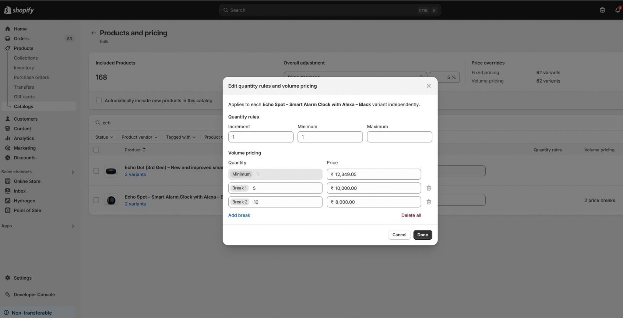Enable automatically include new products checkbox

(x=99, y=101)
